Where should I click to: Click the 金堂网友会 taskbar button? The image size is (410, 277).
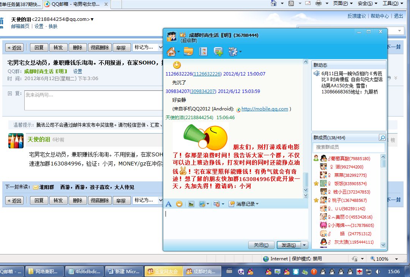pos(163,271)
